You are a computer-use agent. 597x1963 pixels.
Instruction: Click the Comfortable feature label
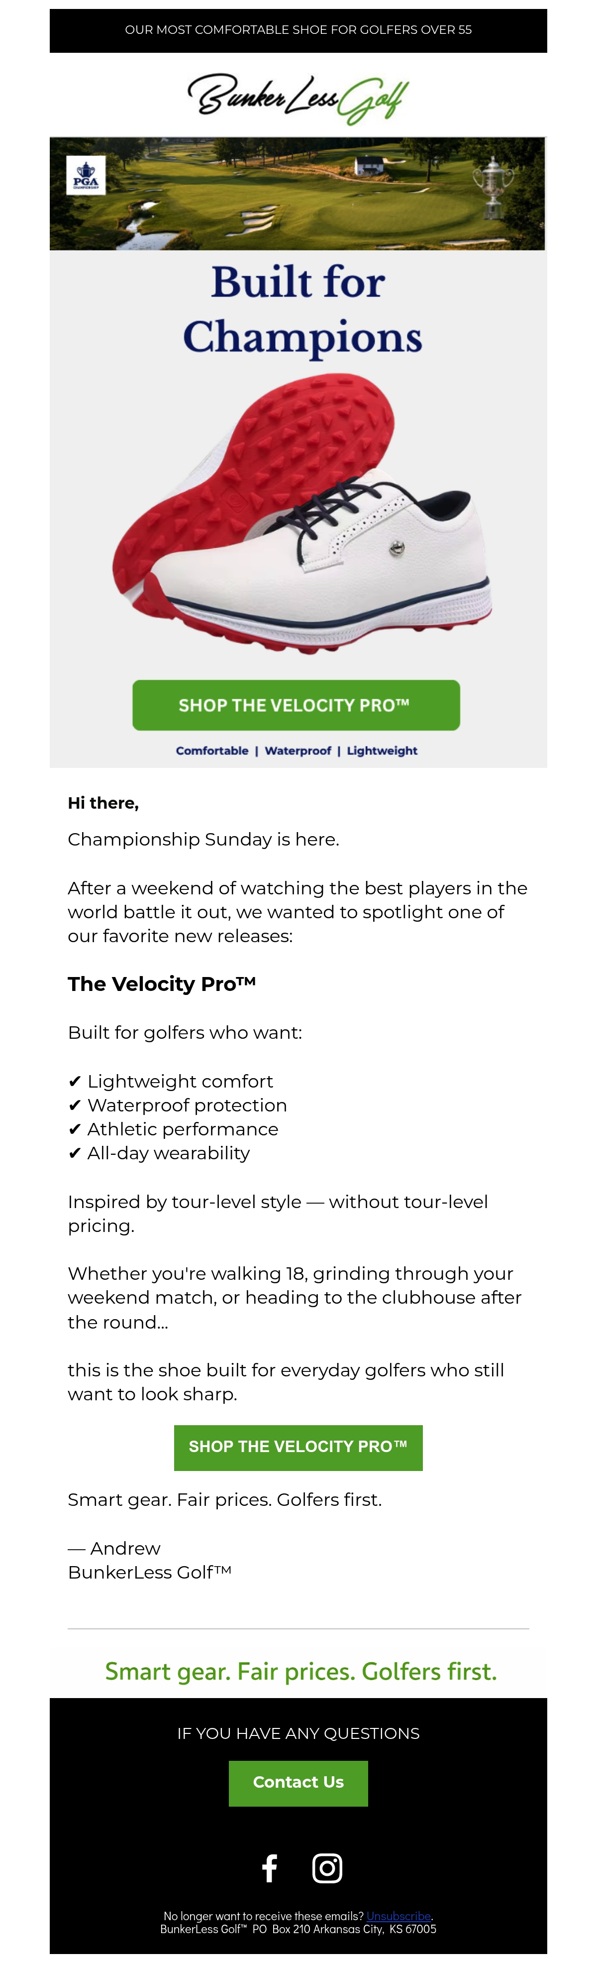point(212,750)
